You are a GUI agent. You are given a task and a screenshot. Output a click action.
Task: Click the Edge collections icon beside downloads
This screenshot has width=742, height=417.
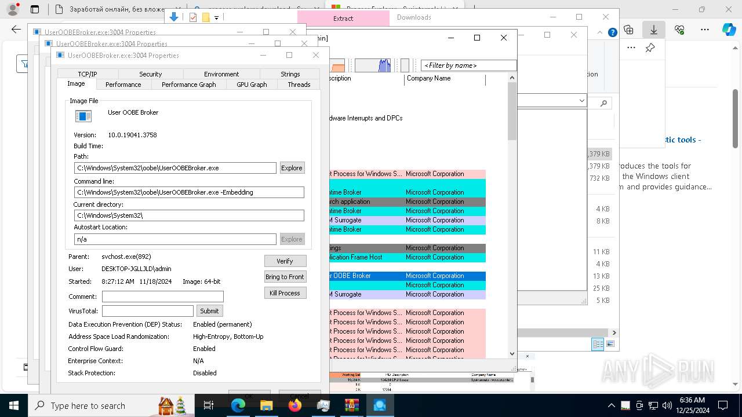[x=628, y=30]
